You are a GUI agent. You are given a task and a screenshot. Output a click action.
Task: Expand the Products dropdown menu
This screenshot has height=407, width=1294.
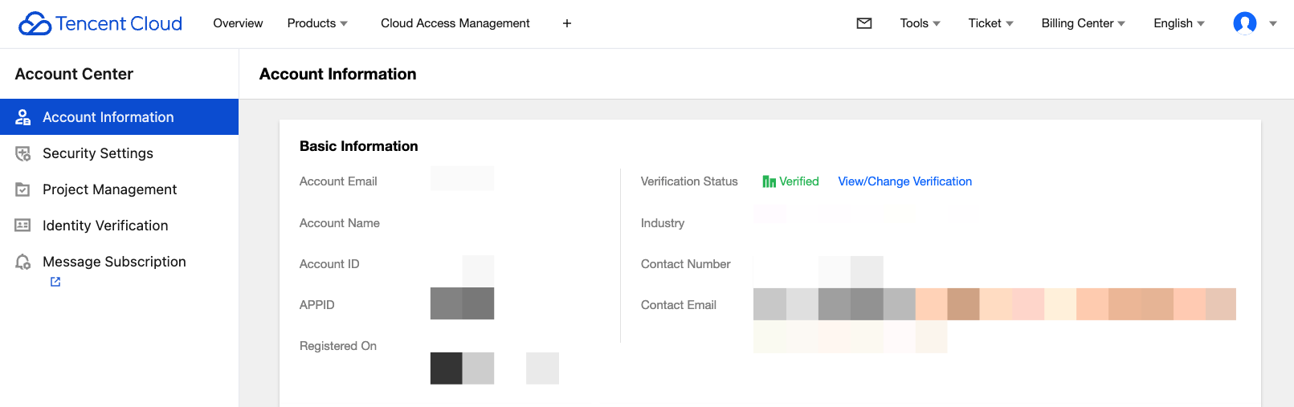(317, 23)
